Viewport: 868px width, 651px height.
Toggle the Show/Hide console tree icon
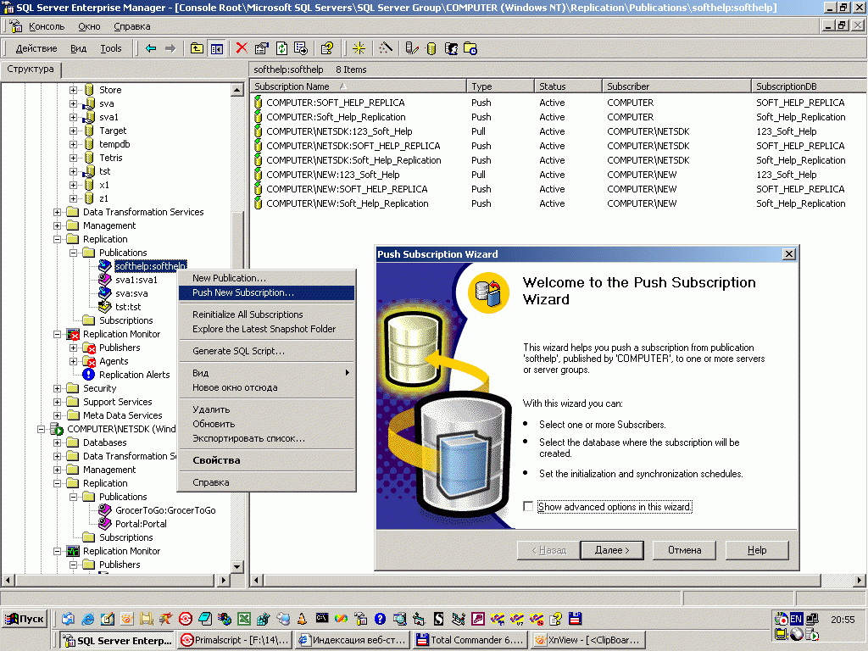coord(216,48)
